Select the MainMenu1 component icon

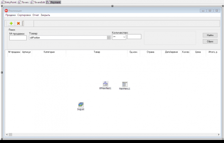click(x=125, y=84)
